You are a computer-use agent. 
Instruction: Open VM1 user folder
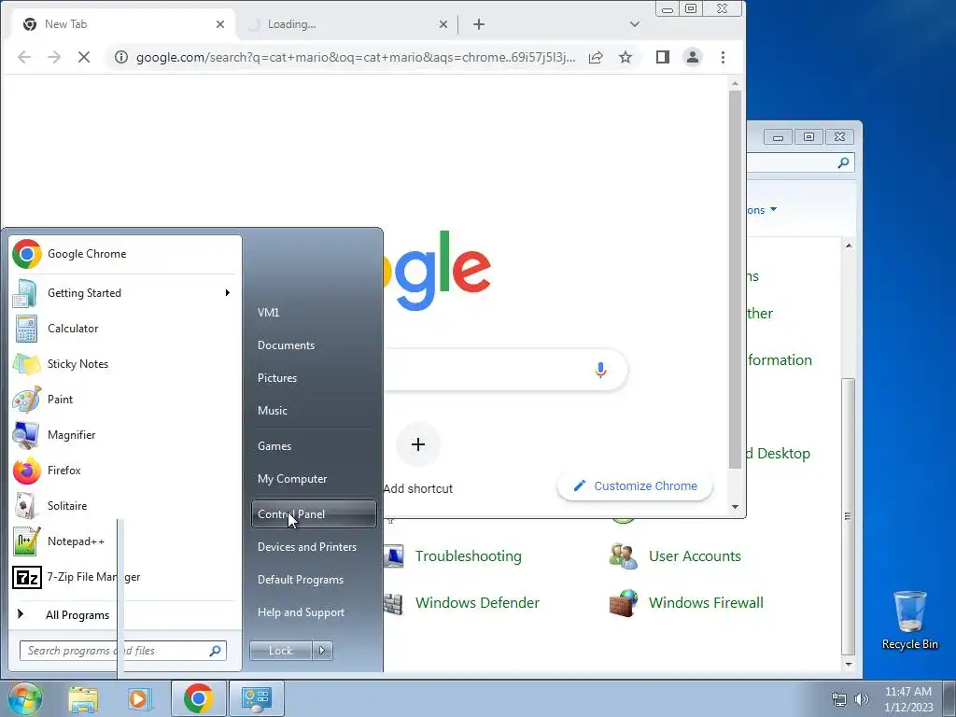pos(314,312)
